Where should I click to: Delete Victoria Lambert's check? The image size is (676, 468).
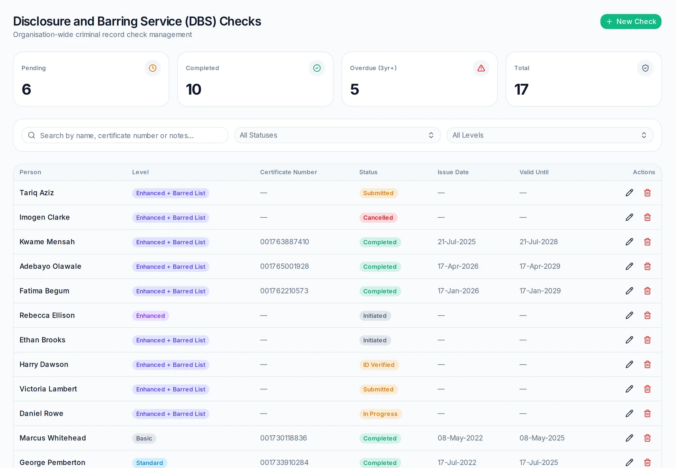point(647,389)
